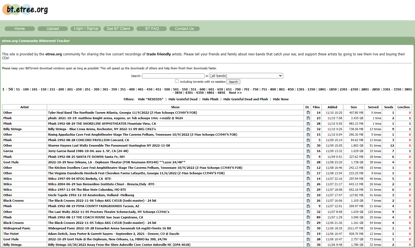Download torrent for Uncle Tupelo 1992-12-10 Amsterdam
Image resolution: width=415 pixels, height=248 pixels.
[308, 195]
